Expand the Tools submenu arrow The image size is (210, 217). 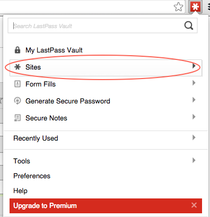194,160
